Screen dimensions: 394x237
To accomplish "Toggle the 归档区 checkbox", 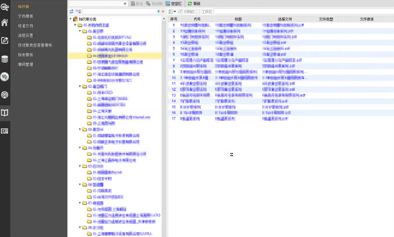I will click(x=180, y=11).
